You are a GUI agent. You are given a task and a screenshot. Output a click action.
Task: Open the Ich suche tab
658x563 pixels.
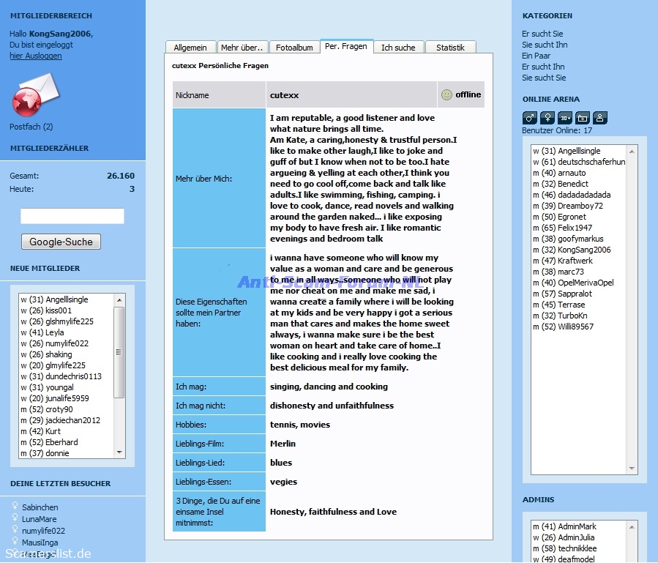(398, 48)
